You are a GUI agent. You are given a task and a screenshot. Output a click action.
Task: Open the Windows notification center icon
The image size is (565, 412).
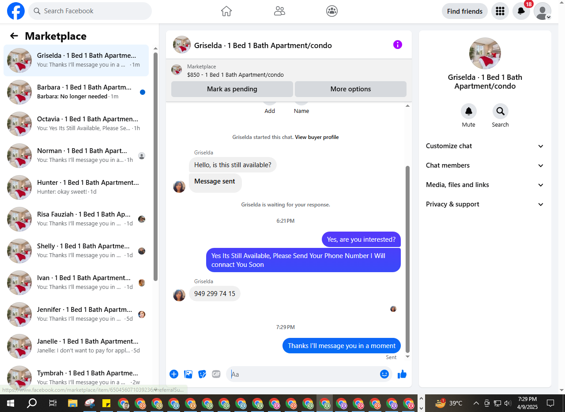(550, 403)
